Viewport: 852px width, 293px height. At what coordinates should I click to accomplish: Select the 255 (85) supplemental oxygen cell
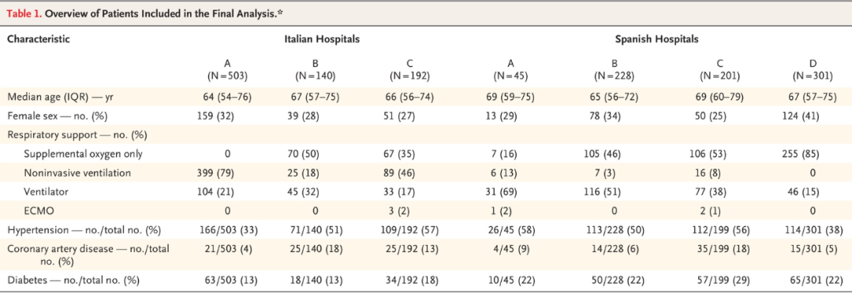(x=813, y=154)
